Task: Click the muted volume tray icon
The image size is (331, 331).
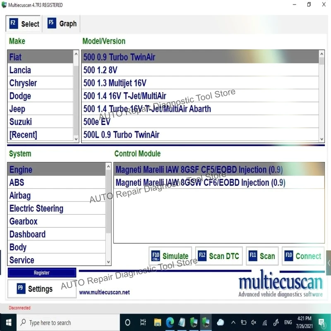Action: 254,322
